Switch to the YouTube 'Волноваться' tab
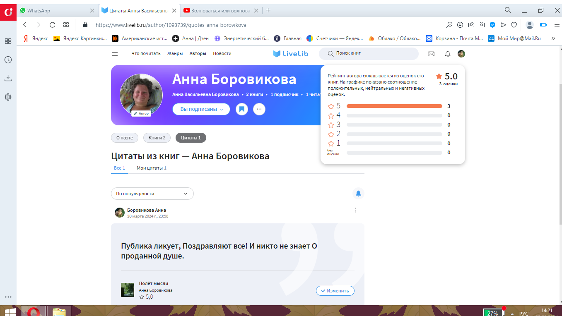 tap(221, 10)
